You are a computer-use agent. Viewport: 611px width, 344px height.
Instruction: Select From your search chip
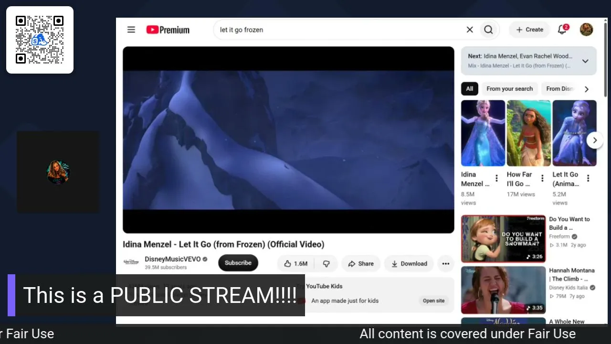click(509, 89)
